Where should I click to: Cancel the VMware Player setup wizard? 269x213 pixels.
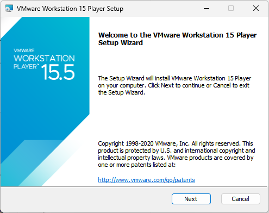[241, 199]
